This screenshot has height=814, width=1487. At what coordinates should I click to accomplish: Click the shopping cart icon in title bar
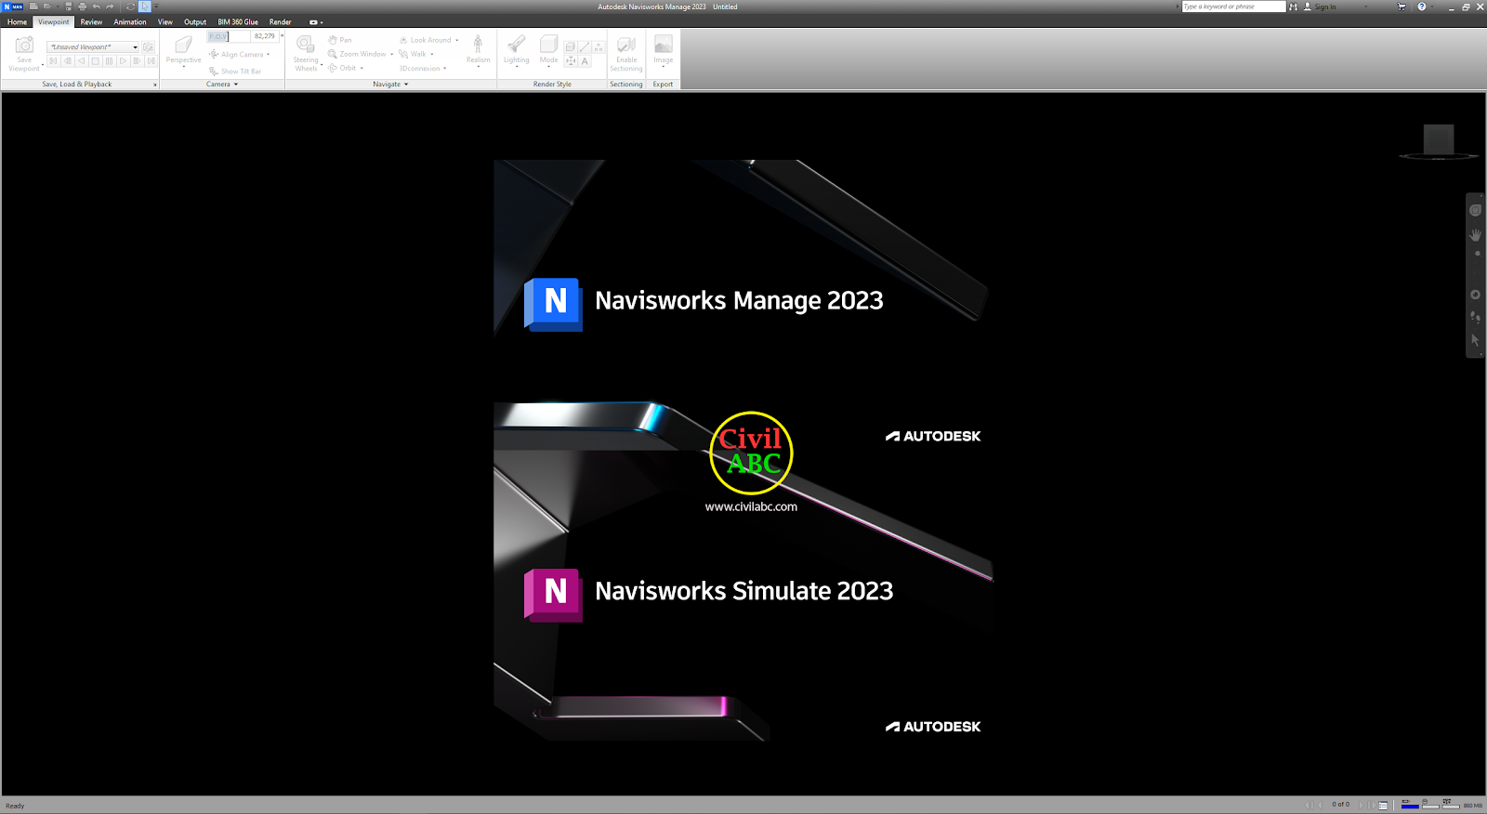tap(1401, 7)
